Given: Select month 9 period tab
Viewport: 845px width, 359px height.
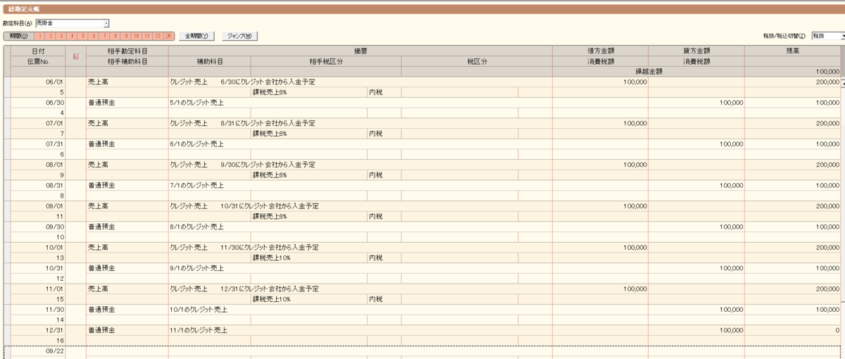Looking at the screenshot, I should pos(126,36).
